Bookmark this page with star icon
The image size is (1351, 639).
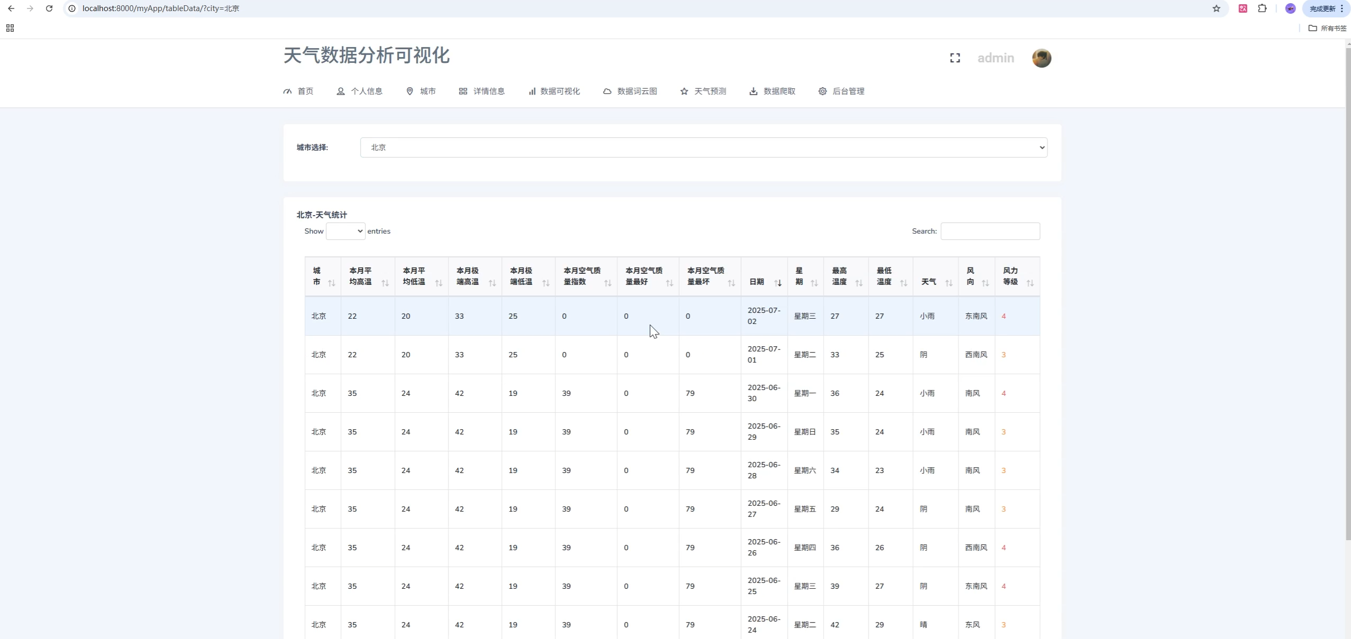1216,8
